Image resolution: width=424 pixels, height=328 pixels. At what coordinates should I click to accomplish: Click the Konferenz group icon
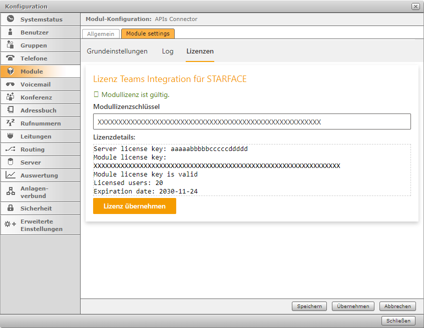(x=11, y=97)
